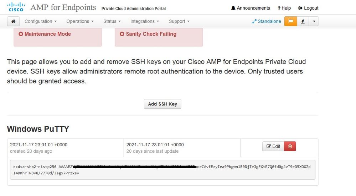Click the Add SSH Key button
Image resolution: width=356 pixels, height=196 pixels.
click(x=162, y=104)
